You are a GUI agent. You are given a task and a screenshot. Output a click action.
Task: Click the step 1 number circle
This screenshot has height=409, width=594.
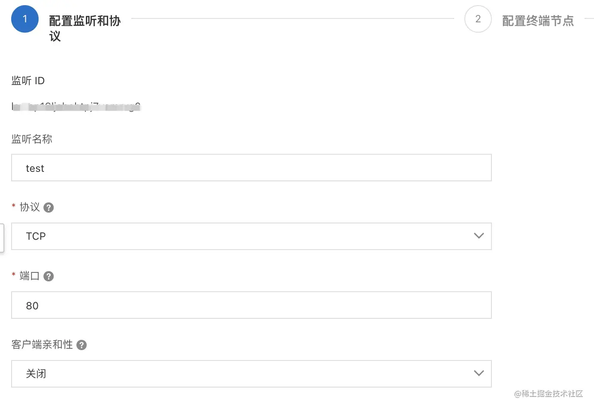click(25, 19)
